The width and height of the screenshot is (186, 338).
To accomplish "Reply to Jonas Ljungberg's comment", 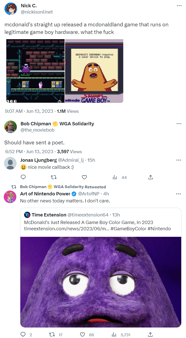I will 23,177.
